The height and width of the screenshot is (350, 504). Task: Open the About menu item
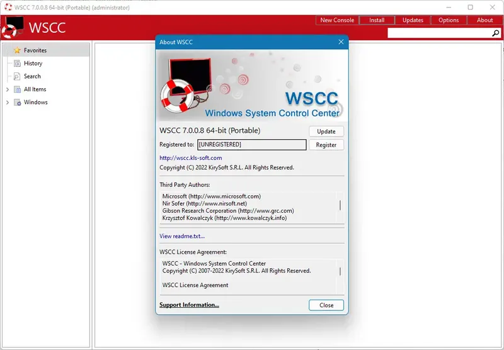click(x=484, y=20)
